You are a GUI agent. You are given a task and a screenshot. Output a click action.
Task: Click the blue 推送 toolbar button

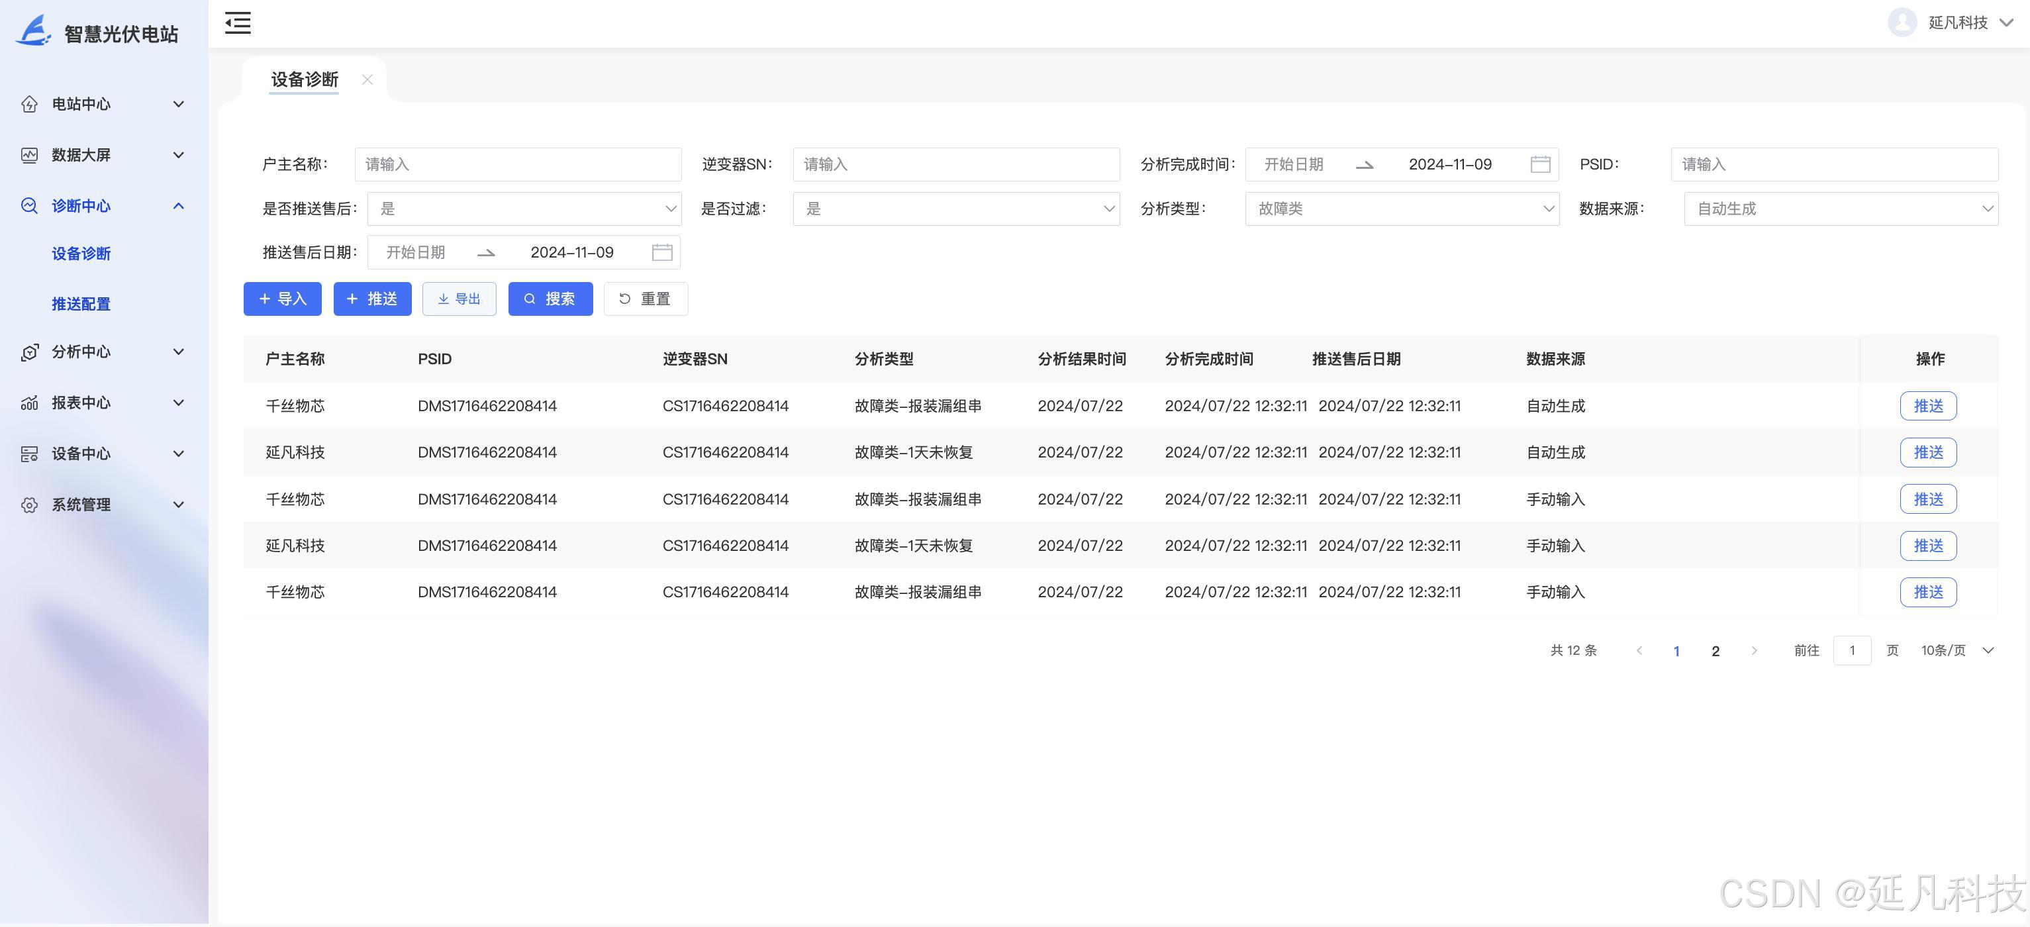[x=372, y=299]
